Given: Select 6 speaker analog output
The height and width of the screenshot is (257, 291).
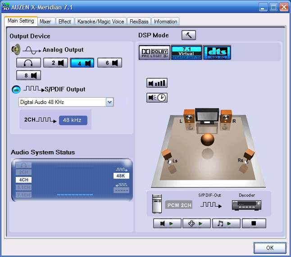Looking at the screenshot, I should click(x=109, y=63).
